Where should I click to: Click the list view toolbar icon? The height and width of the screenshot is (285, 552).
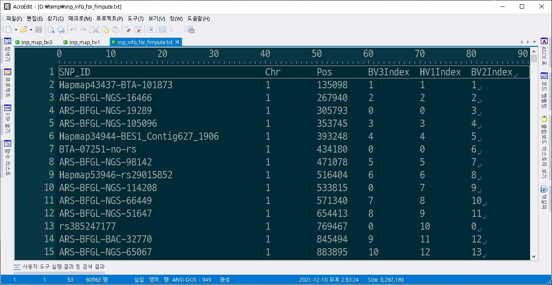(x=163, y=30)
